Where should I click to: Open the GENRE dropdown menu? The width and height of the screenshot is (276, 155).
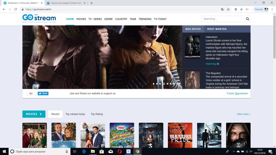pyautogui.click(x=108, y=19)
